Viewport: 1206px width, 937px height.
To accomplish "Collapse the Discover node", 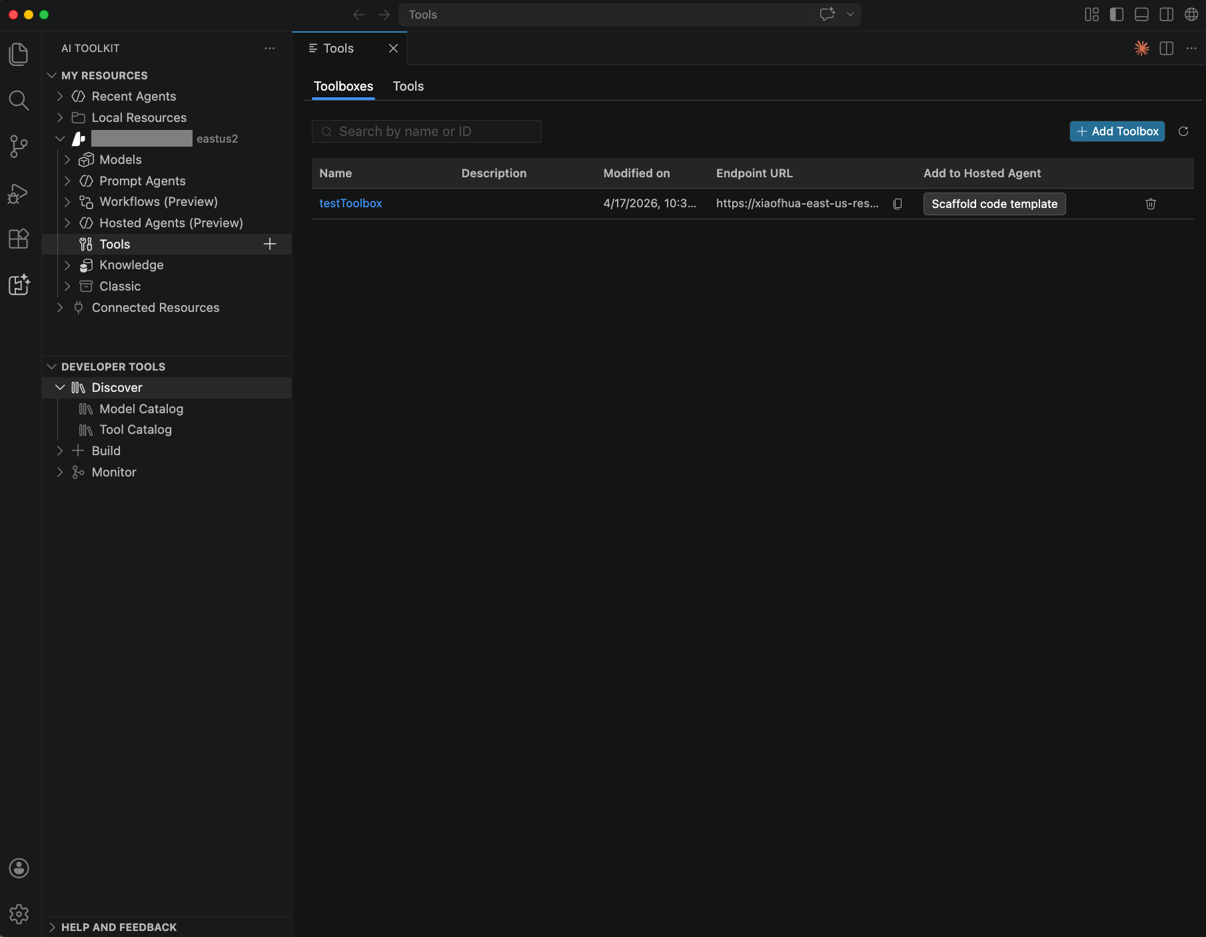I will click(60, 388).
